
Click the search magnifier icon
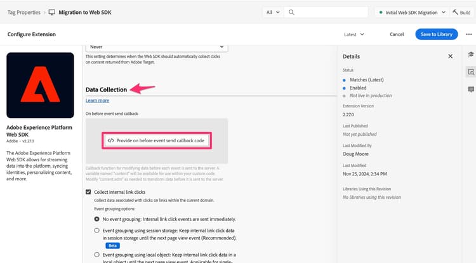coord(291,12)
